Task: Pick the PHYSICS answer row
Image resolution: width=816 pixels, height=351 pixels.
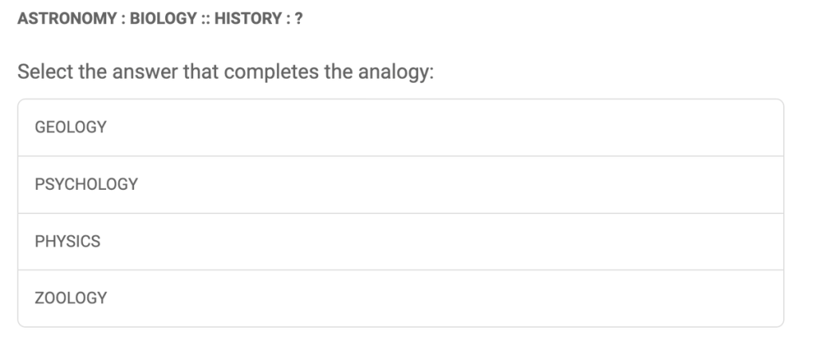Action: click(x=400, y=242)
